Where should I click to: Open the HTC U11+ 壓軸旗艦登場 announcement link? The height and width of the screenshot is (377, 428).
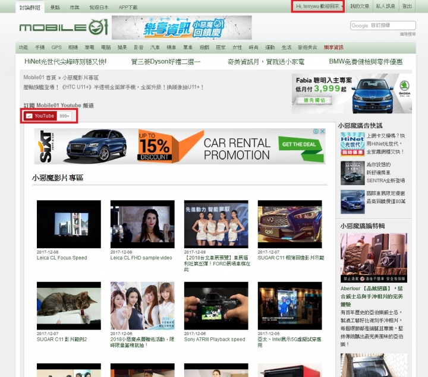114,87
